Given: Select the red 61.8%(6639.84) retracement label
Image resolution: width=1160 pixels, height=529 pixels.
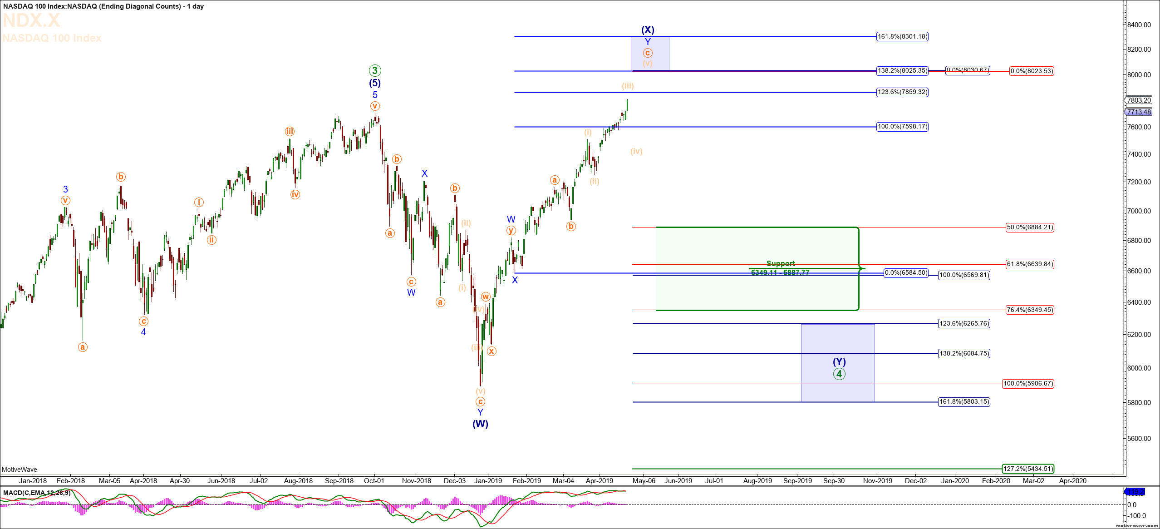Looking at the screenshot, I should coord(1030,264).
